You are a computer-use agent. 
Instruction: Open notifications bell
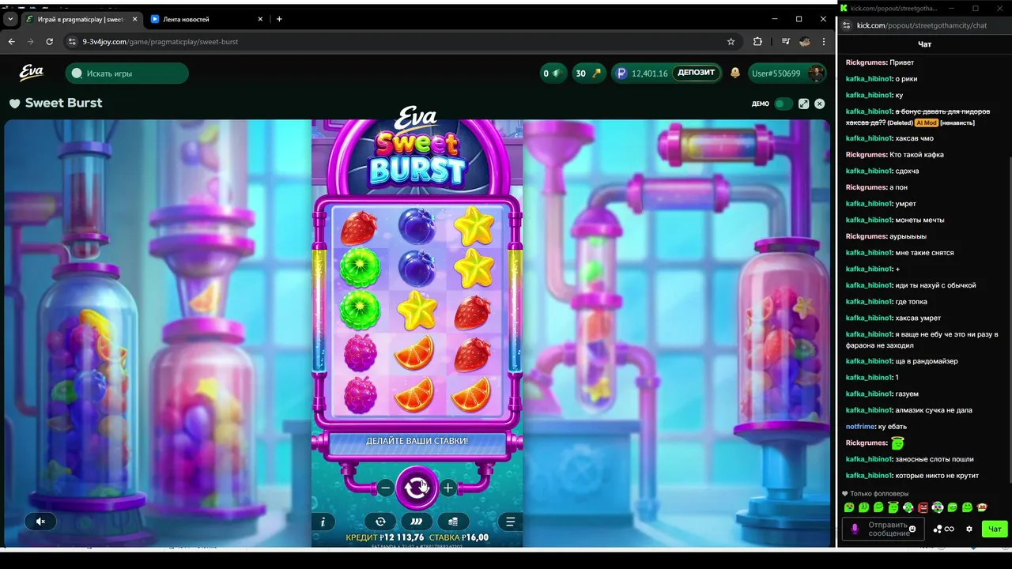point(735,73)
